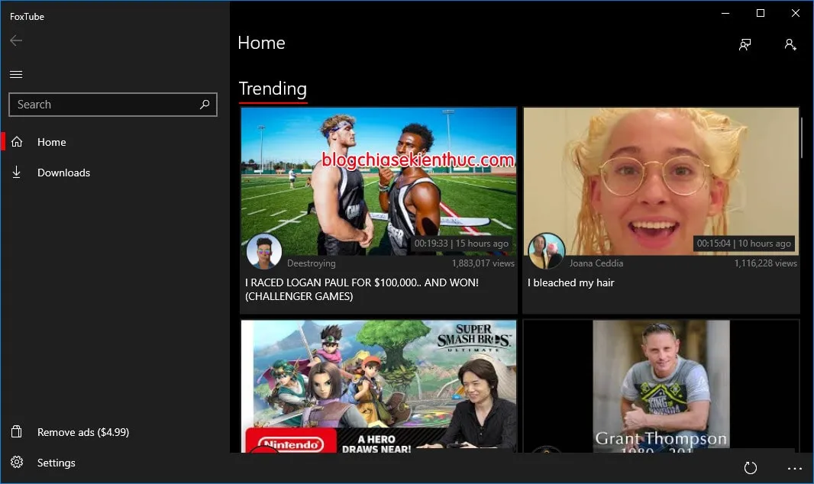
Task: Close the FoxTube window
Action: click(796, 13)
